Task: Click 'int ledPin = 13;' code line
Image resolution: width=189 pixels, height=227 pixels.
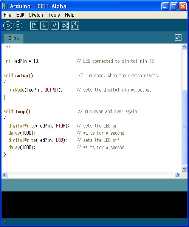Action: pos(22,61)
